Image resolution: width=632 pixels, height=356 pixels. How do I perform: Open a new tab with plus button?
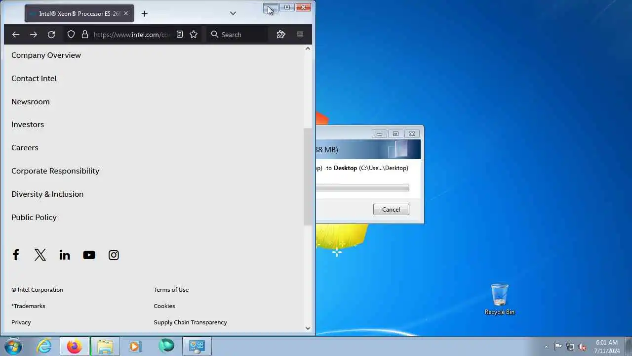click(144, 13)
